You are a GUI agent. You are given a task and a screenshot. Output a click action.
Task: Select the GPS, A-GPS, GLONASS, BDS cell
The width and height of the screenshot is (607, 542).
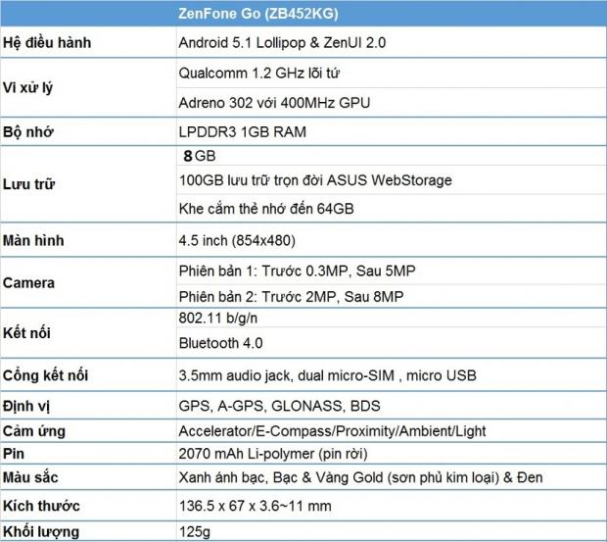pyautogui.click(x=279, y=405)
